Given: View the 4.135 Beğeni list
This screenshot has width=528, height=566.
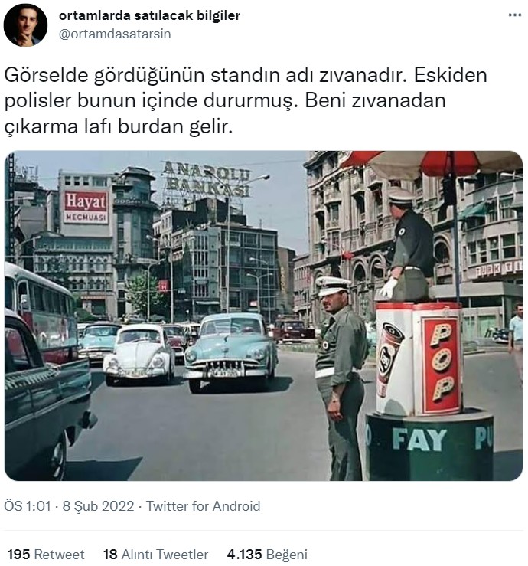Looking at the screenshot, I should point(267,554).
